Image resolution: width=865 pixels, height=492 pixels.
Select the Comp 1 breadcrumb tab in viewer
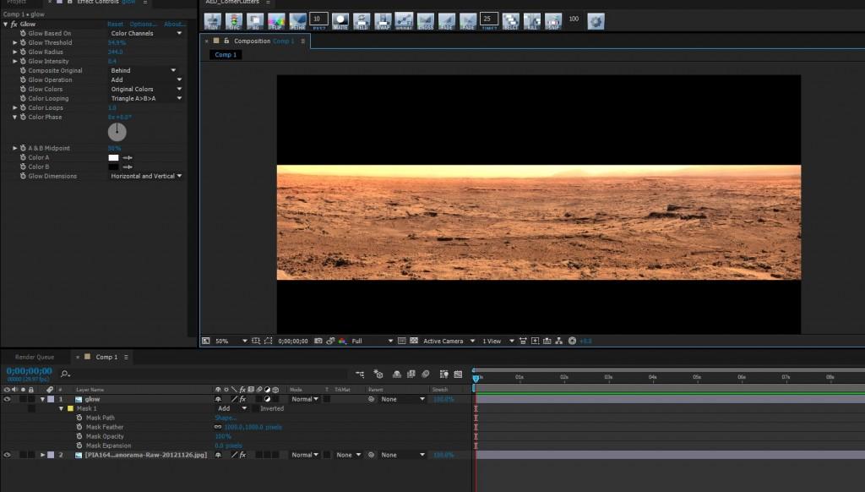point(226,55)
